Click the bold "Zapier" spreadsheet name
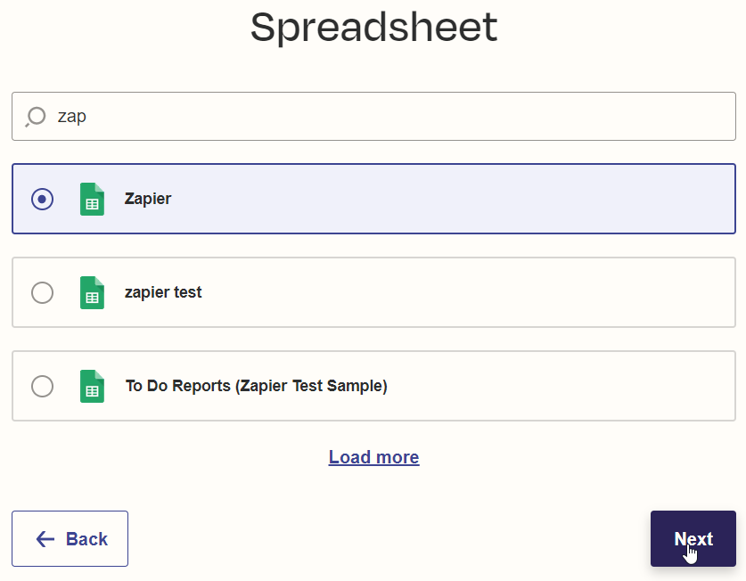This screenshot has width=746, height=581. (148, 199)
